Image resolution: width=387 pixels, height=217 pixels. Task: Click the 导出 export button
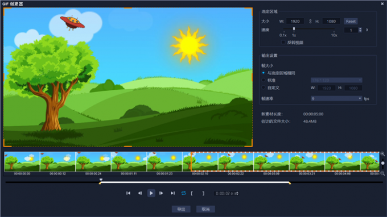coord(181,209)
